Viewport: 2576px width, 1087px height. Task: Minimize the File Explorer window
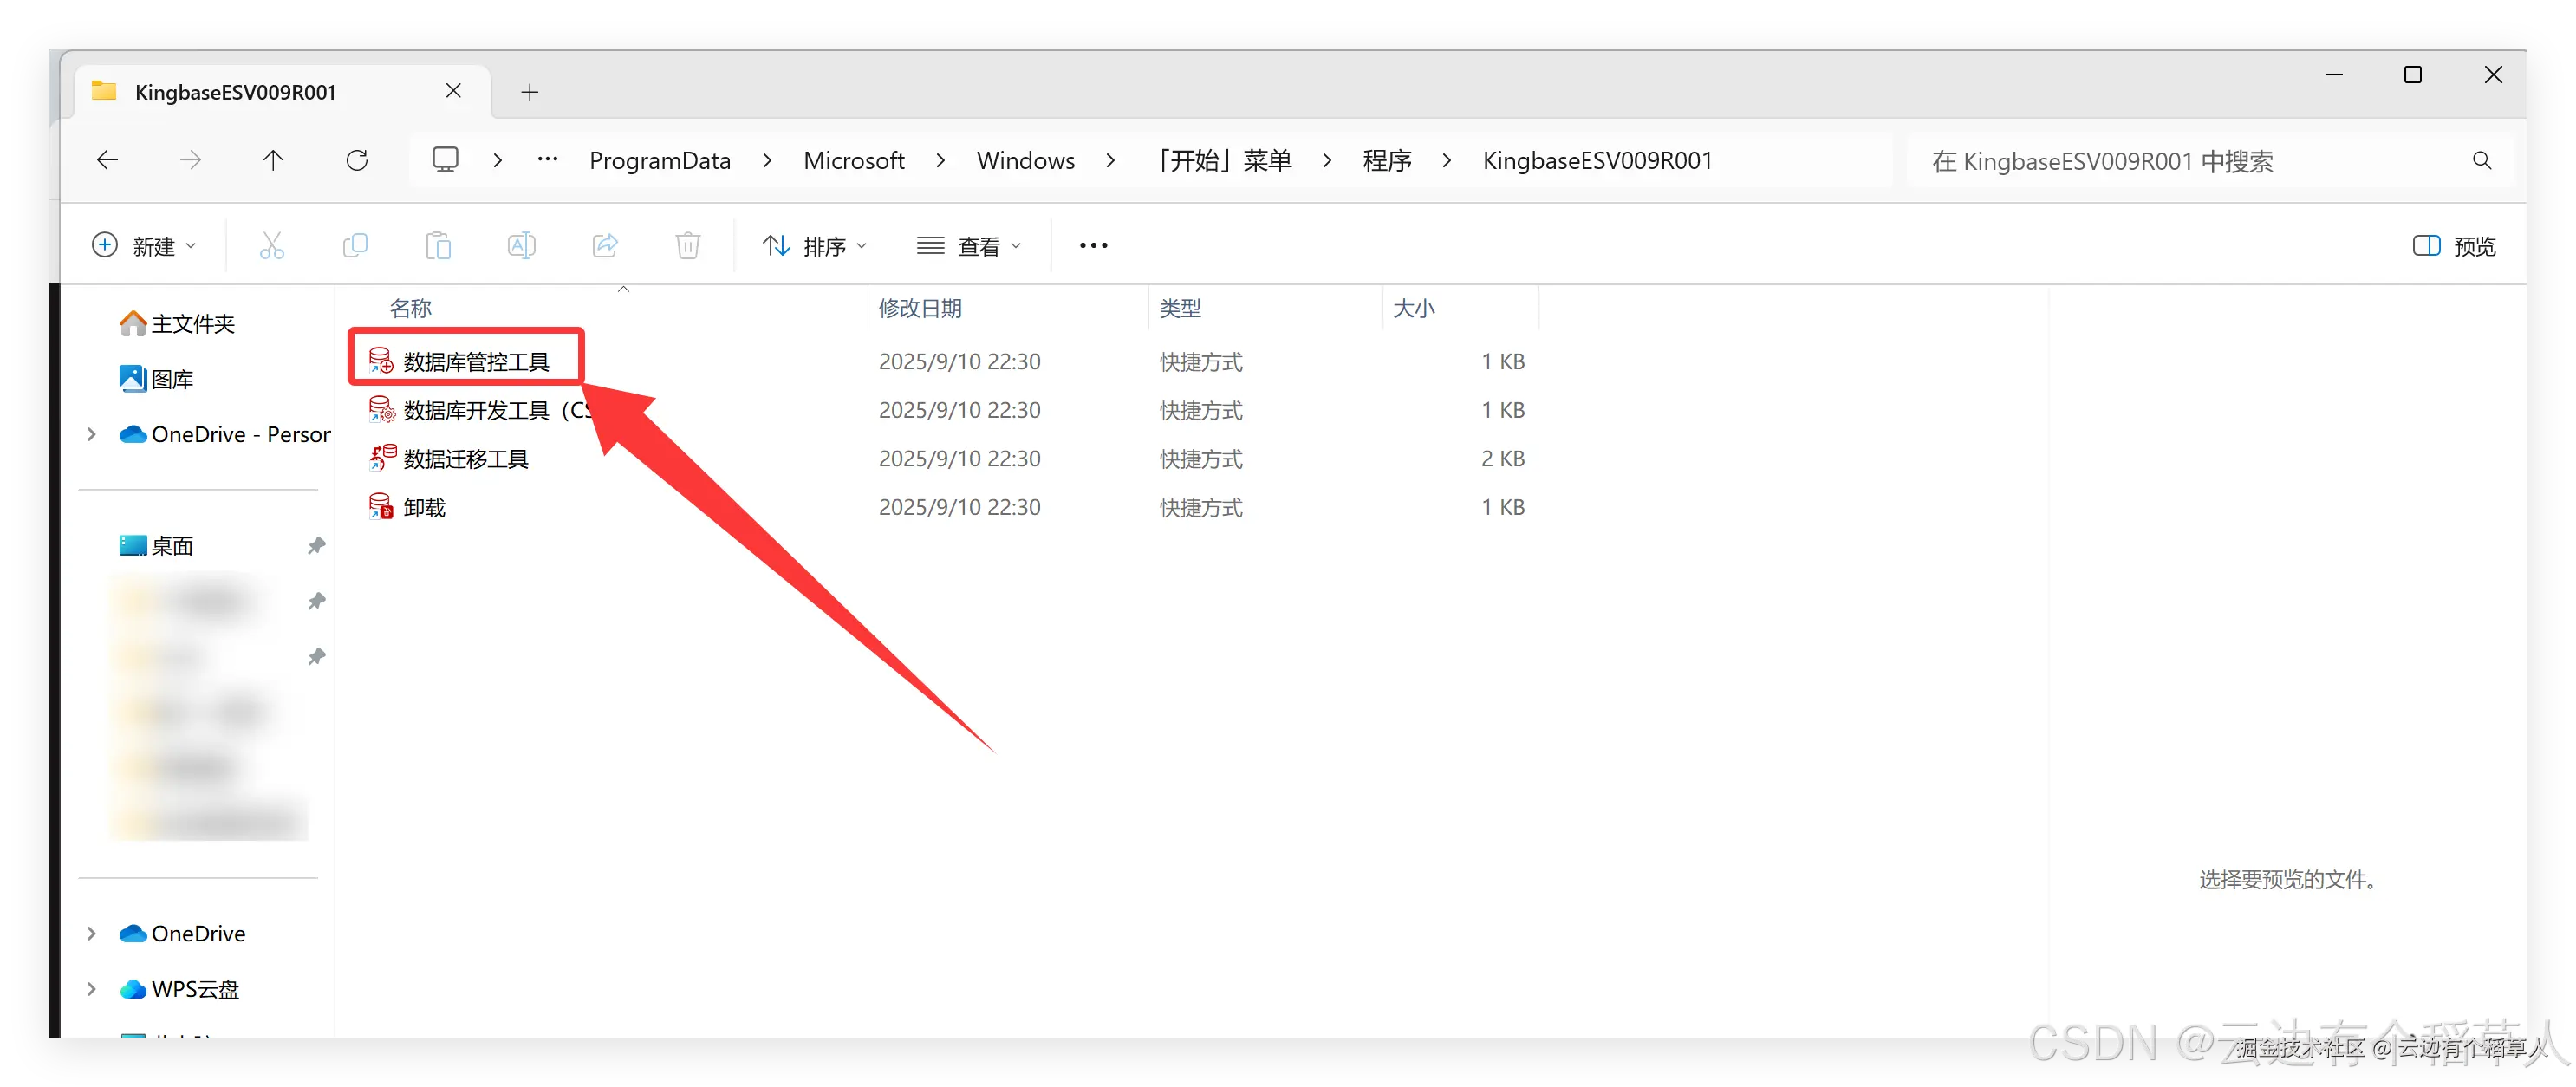point(2334,75)
